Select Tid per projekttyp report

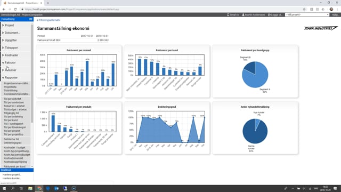[13, 134]
